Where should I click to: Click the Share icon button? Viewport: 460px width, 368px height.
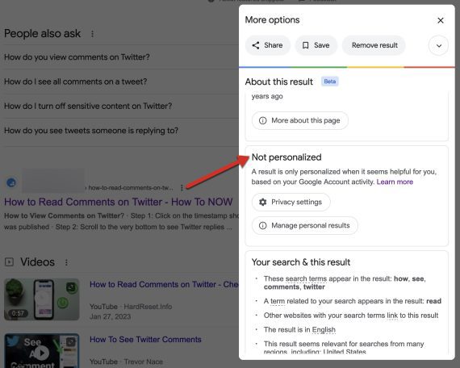(x=267, y=45)
